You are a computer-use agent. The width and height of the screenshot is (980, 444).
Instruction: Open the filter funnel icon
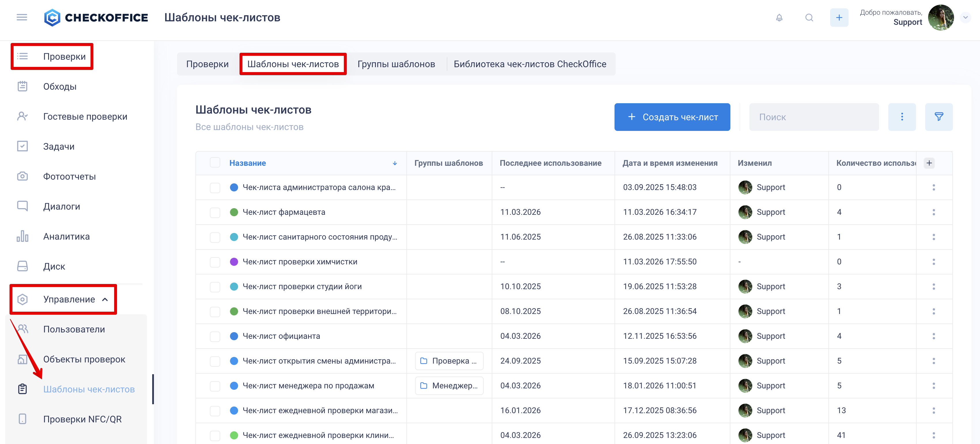(938, 117)
